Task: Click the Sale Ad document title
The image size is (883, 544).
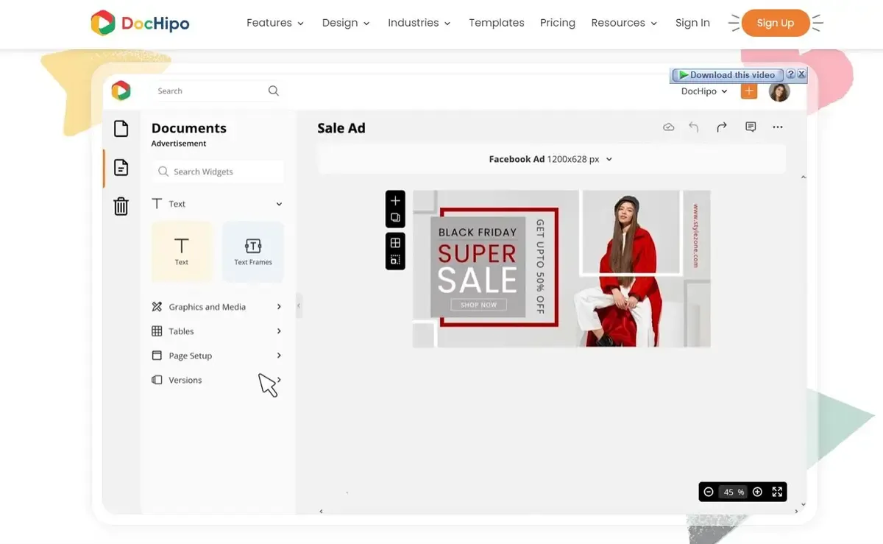Action: (x=341, y=128)
